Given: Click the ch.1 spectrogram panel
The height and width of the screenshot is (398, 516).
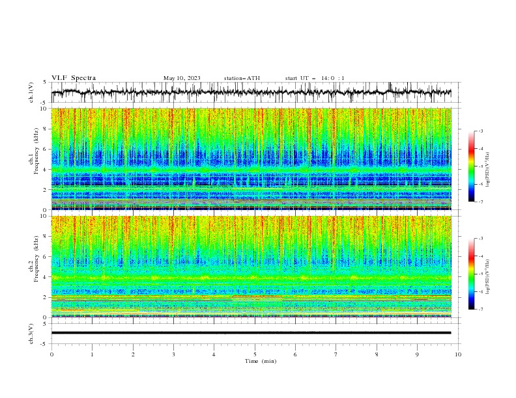Looking at the screenshot, I should point(251,159).
